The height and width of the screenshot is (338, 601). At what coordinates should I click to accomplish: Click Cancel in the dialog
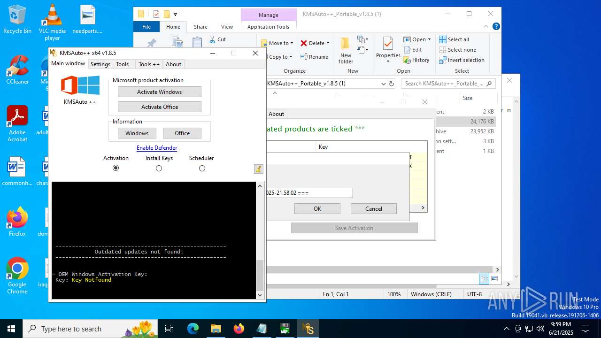pyautogui.click(x=374, y=209)
